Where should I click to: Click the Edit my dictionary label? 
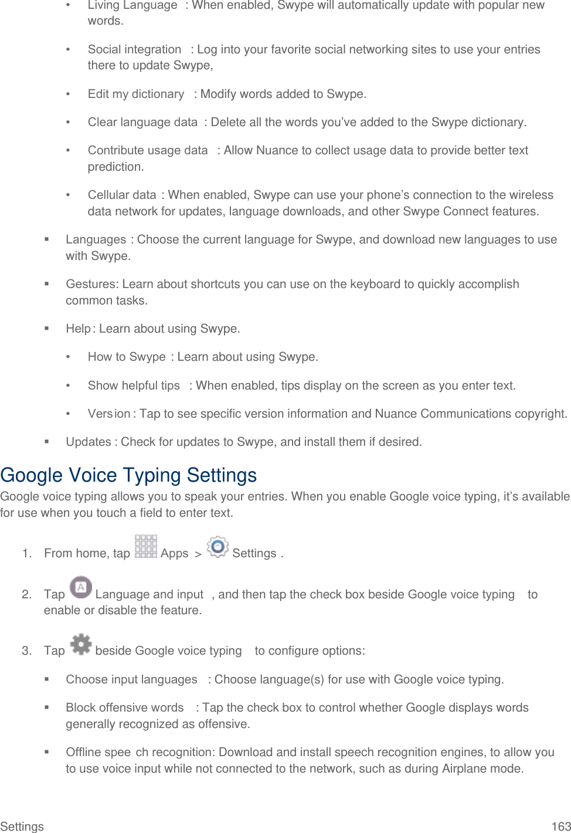135,94
